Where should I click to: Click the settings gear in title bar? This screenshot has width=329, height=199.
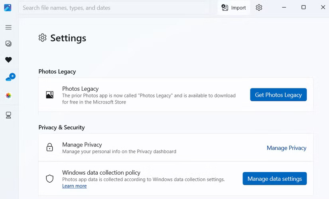[259, 8]
